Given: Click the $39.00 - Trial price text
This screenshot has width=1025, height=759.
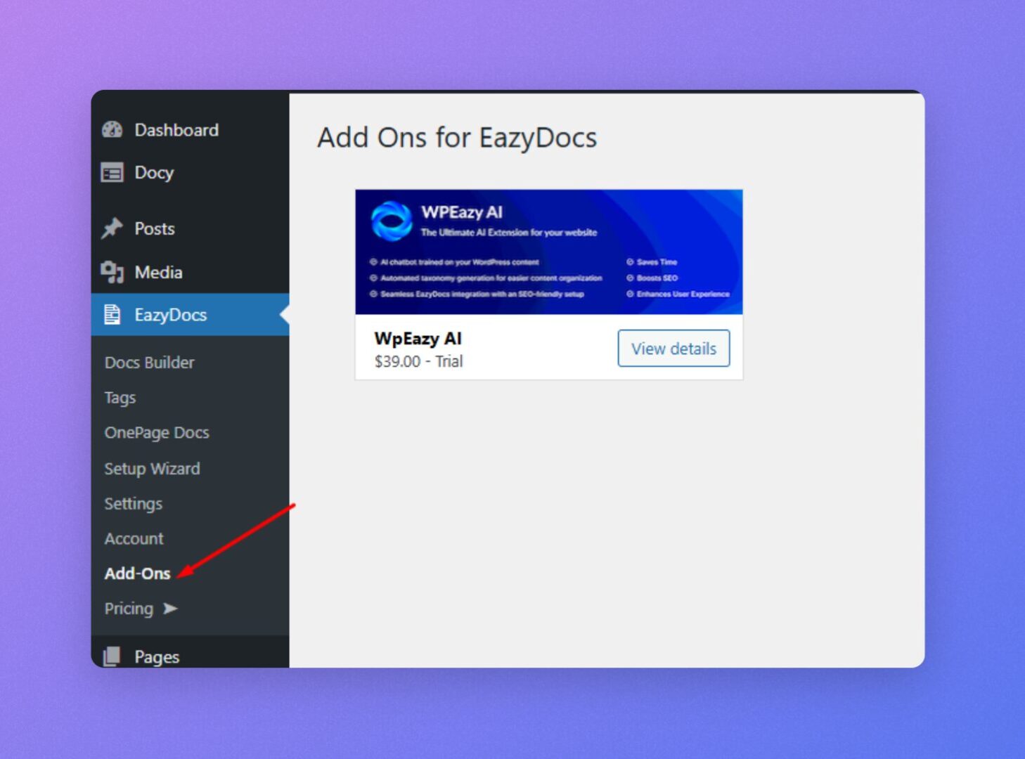Looking at the screenshot, I should pos(418,361).
